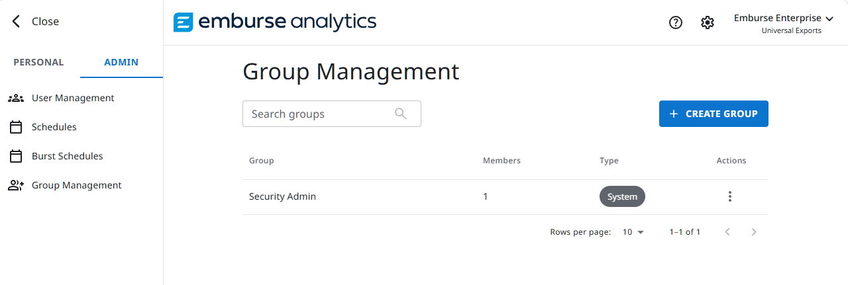The height and width of the screenshot is (285, 848).
Task: Click the CREATE GROUP button
Action: tap(714, 114)
